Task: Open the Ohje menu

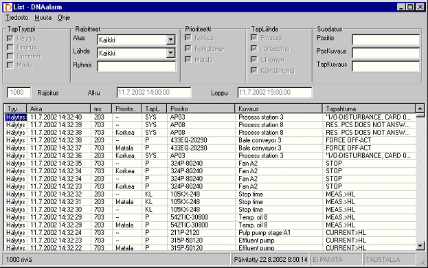Action: pyautogui.click(x=64, y=18)
